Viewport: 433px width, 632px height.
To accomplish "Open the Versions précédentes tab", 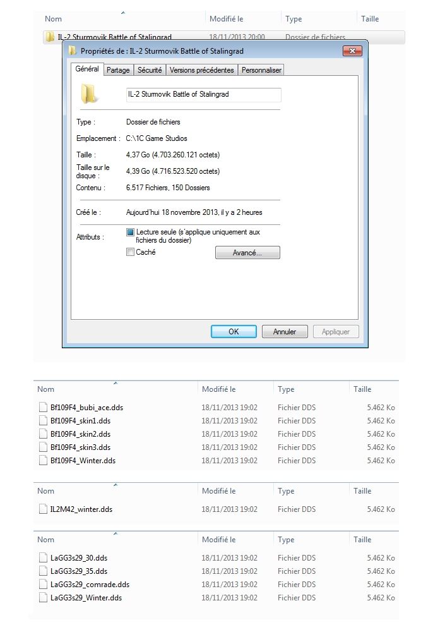I will (x=201, y=70).
